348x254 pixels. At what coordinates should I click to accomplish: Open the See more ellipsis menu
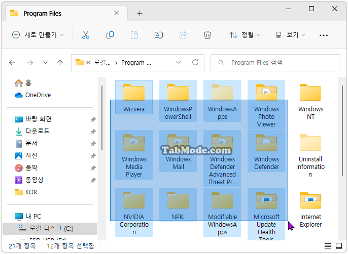pos(323,35)
